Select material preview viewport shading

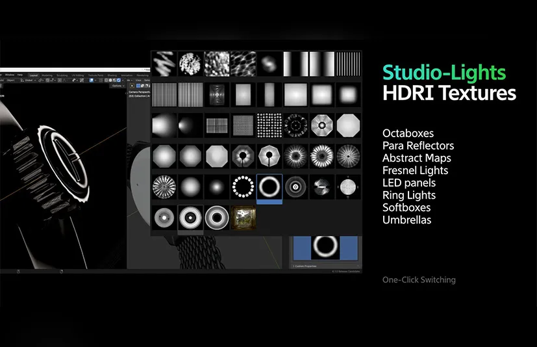pos(114,80)
